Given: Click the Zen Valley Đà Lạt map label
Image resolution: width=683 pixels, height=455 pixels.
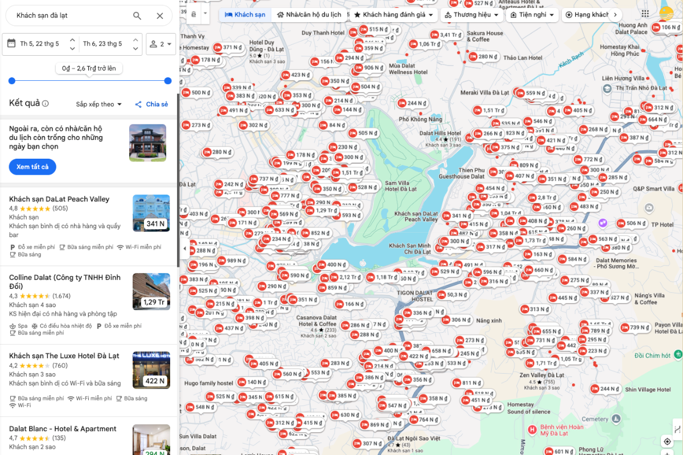Looking at the screenshot, I should pos(542,375).
